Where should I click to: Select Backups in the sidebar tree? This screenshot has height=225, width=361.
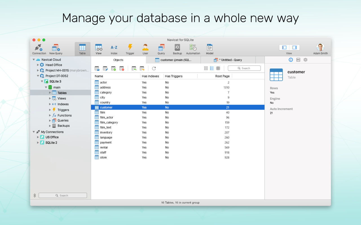click(x=60, y=126)
